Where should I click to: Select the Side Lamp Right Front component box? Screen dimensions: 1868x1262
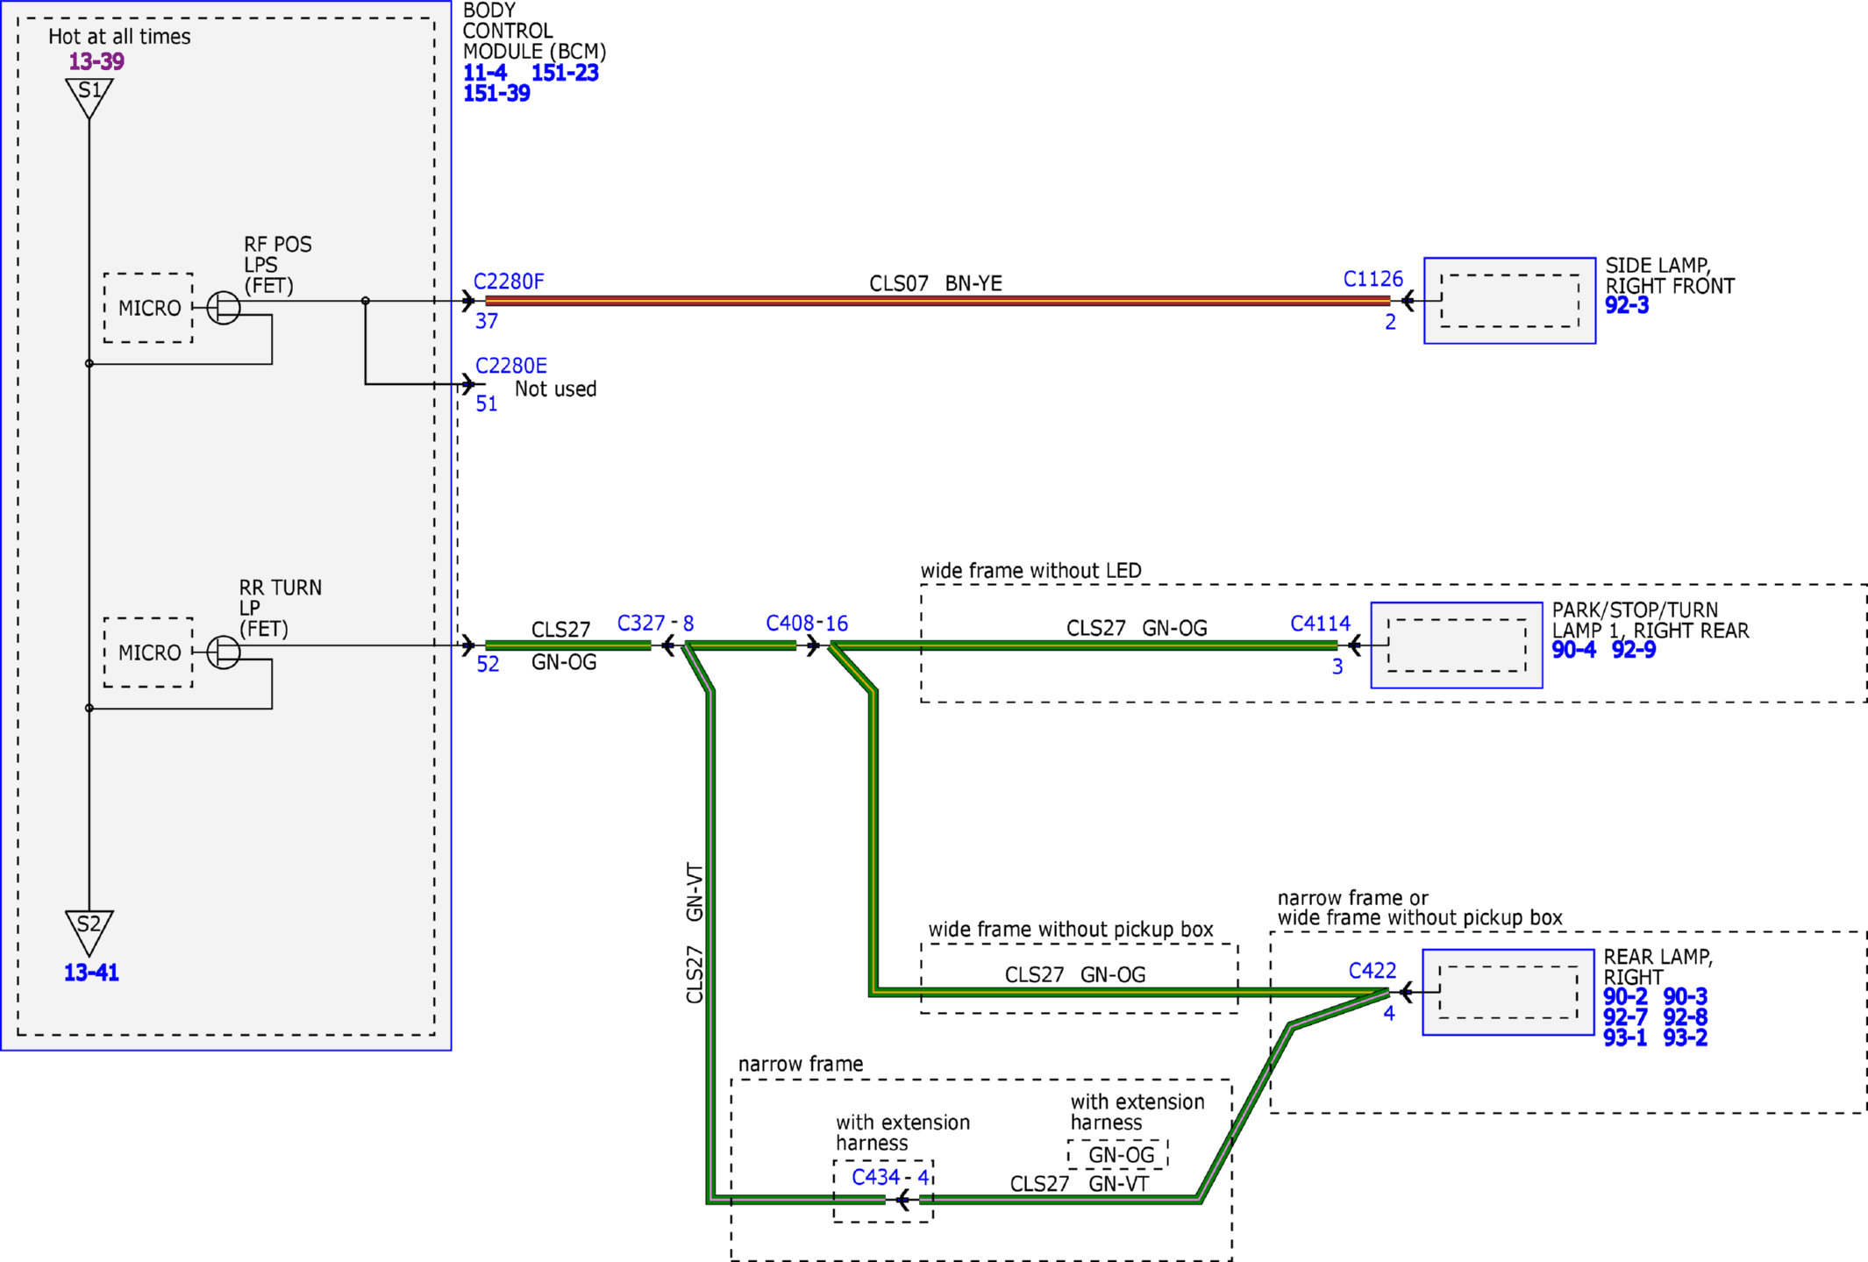click(x=1509, y=301)
